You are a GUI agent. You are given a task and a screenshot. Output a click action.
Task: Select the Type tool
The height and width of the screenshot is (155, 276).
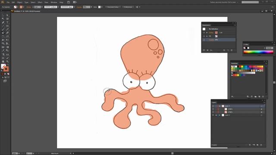point(7,22)
